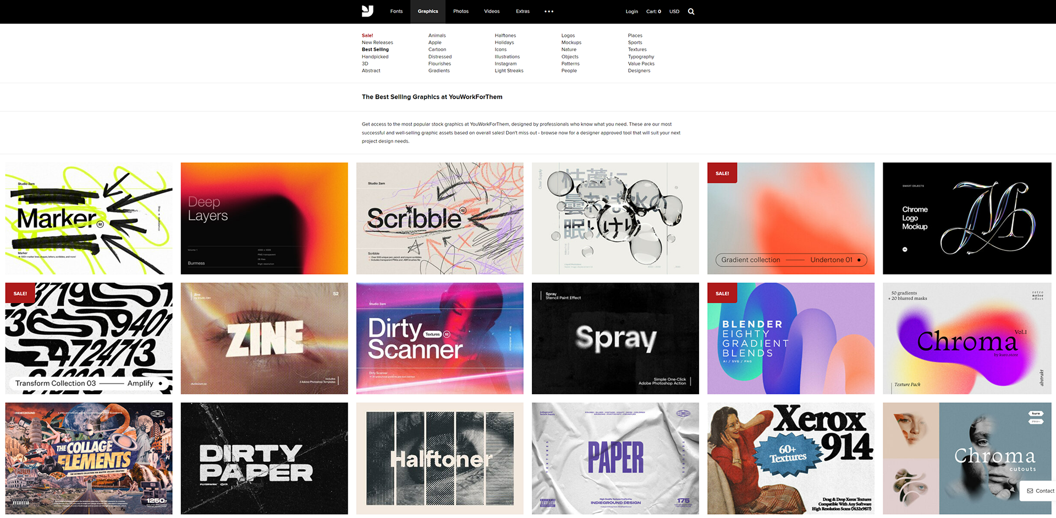Viewport: 1056px width, 518px height.
Task: Open the ZINE product thumbnail
Action: pyautogui.click(x=264, y=339)
